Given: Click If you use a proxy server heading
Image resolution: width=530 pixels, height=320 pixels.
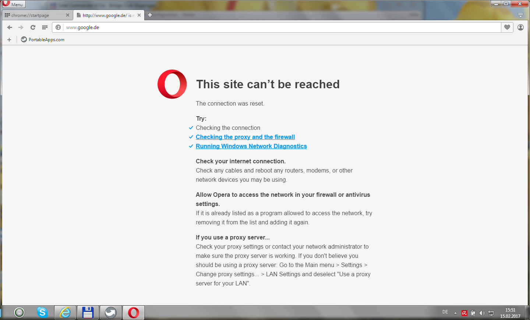Looking at the screenshot, I should point(233,237).
